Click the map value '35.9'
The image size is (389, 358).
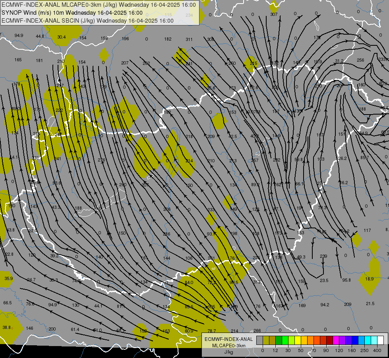tap(9, 278)
